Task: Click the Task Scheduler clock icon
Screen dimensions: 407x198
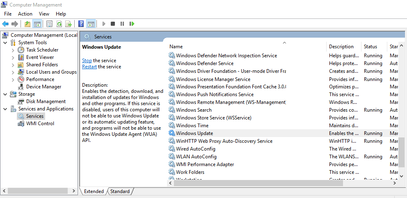Action: 21,50
